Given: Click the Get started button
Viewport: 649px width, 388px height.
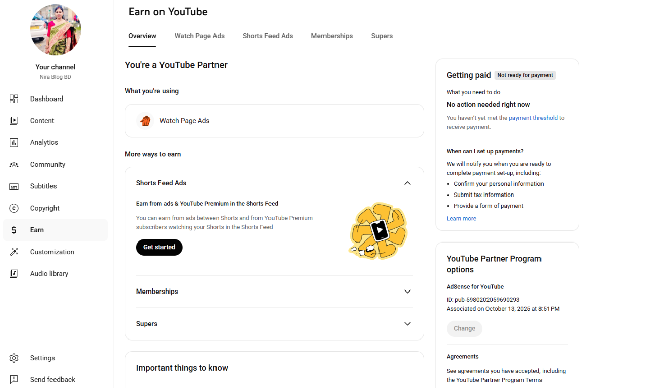Looking at the screenshot, I should point(159,247).
